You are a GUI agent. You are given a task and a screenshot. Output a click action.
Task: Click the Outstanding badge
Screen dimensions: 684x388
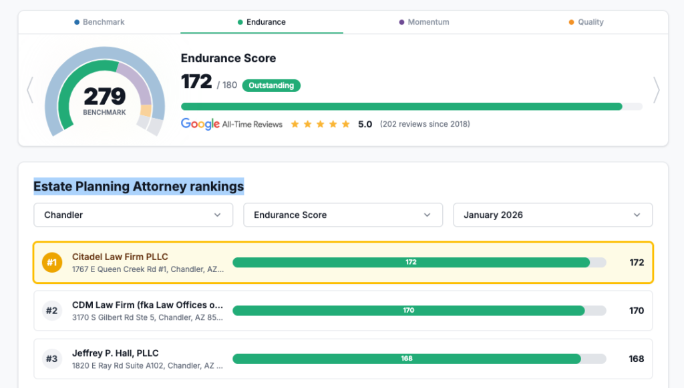coord(271,85)
